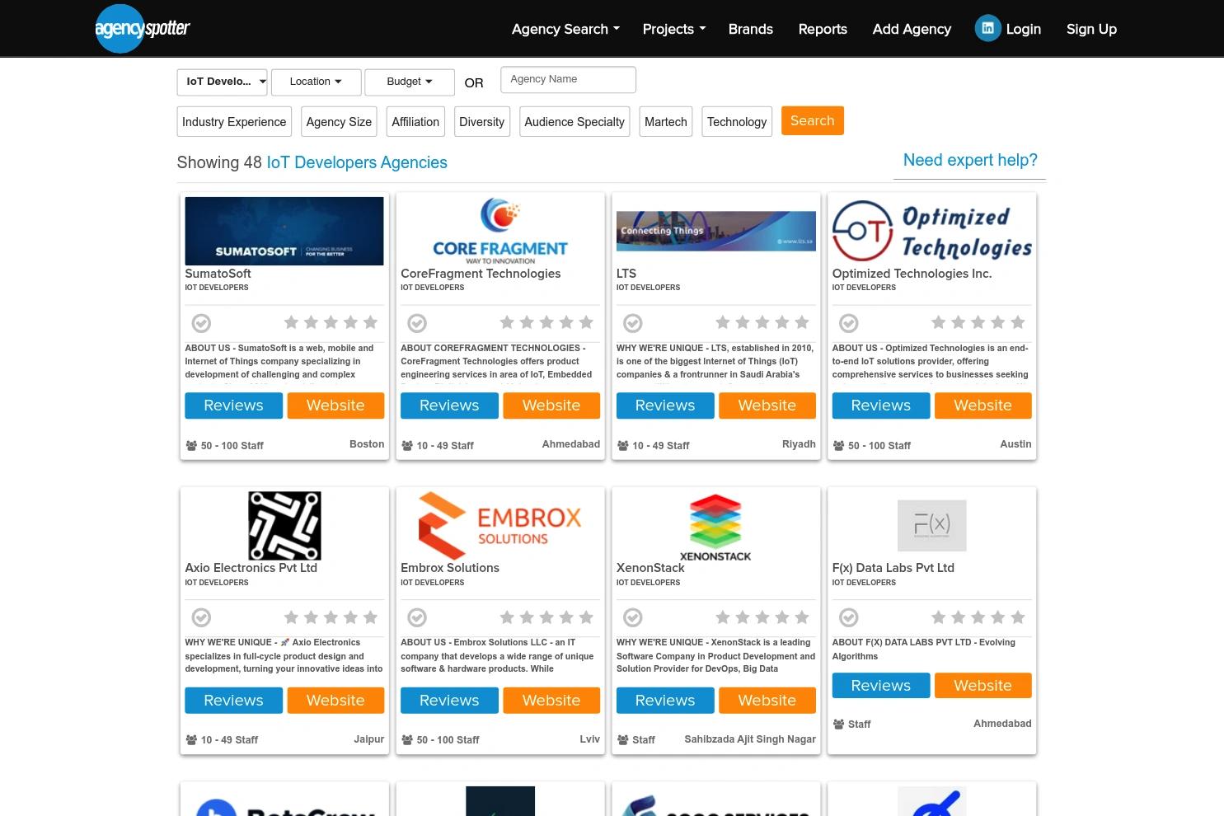Go to the Brands page
1224x816 pixels.
pyautogui.click(x=751, y=29)
